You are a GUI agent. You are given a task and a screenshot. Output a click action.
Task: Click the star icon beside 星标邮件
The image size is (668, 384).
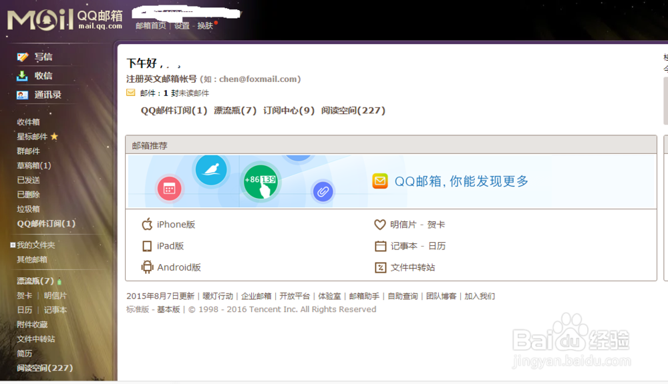pyautogui.click(x=54, y=137)
